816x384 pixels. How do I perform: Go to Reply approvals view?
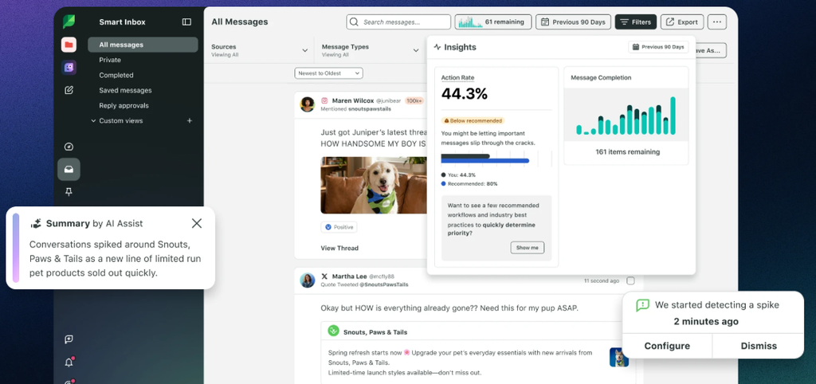coord(124,106)
